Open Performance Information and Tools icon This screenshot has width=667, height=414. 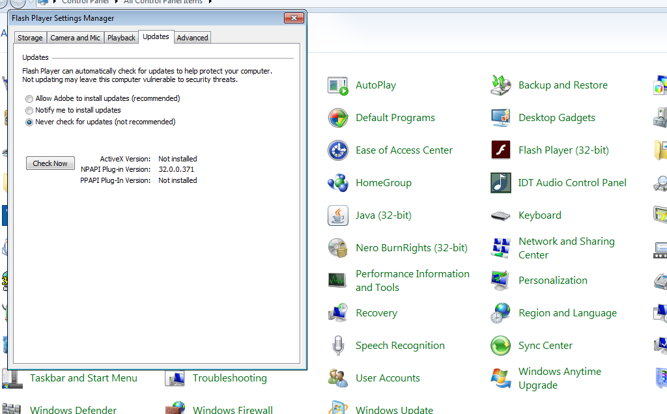coord(338,281)
